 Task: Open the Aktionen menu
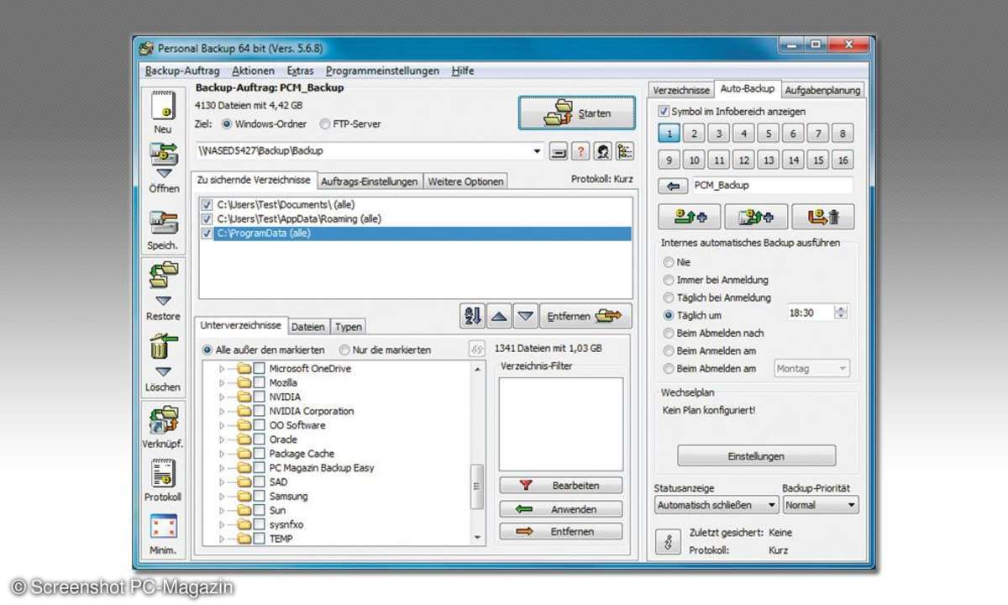click(x=254, y=71)
